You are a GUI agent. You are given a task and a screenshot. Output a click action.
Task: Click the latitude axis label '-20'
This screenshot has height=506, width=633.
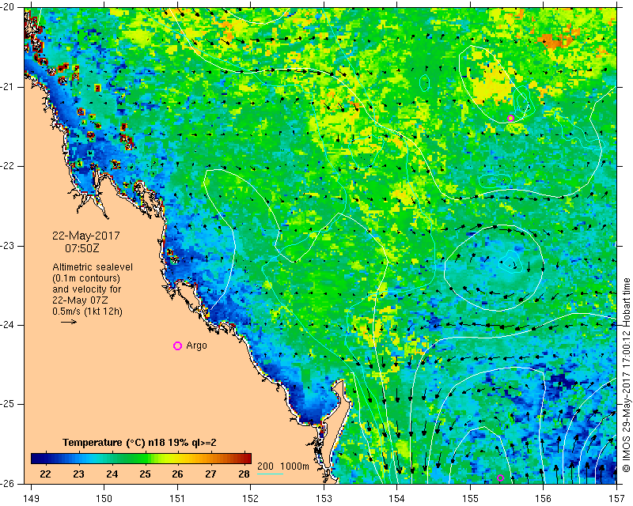pos(8,7)
